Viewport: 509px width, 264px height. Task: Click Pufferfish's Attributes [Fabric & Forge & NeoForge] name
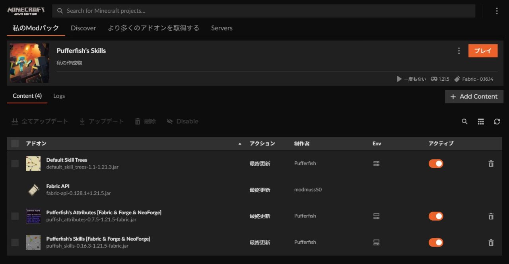104,213
